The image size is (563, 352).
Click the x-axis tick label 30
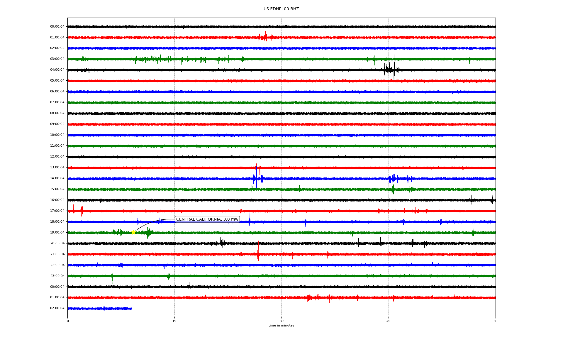[281, 321]
